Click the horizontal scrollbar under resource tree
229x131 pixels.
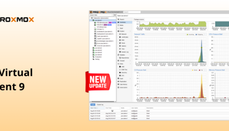[103, 102]
